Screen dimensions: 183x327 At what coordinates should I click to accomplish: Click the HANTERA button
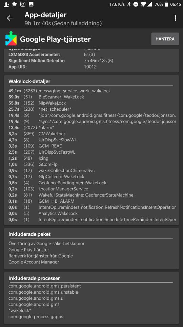(165, 39)
